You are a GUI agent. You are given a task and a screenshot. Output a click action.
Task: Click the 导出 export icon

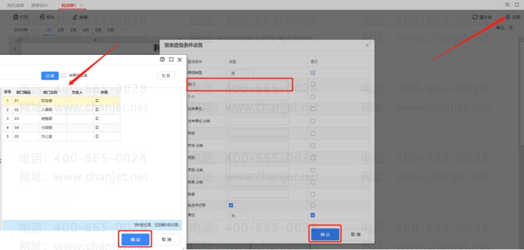tap(42, 17)
